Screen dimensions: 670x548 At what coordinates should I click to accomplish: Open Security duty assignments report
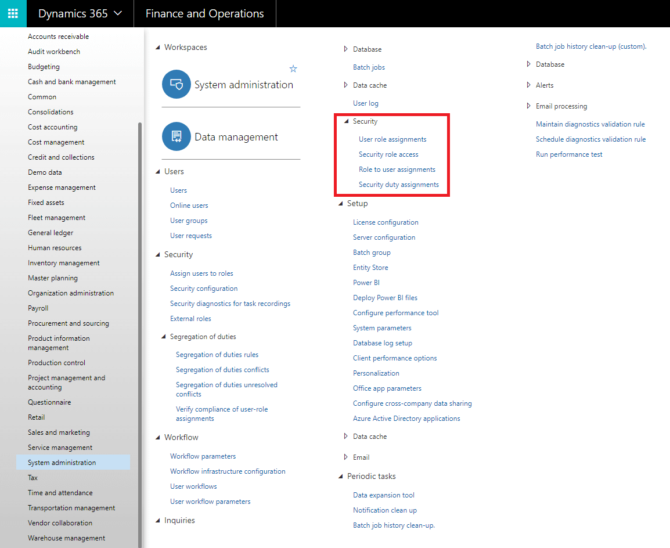(399, 185)
